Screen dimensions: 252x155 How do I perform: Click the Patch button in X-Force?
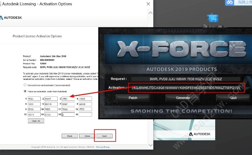[x=133, y=98]
